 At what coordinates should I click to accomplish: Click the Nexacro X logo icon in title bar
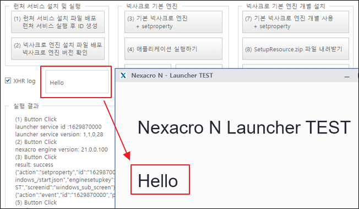[123, 76]
